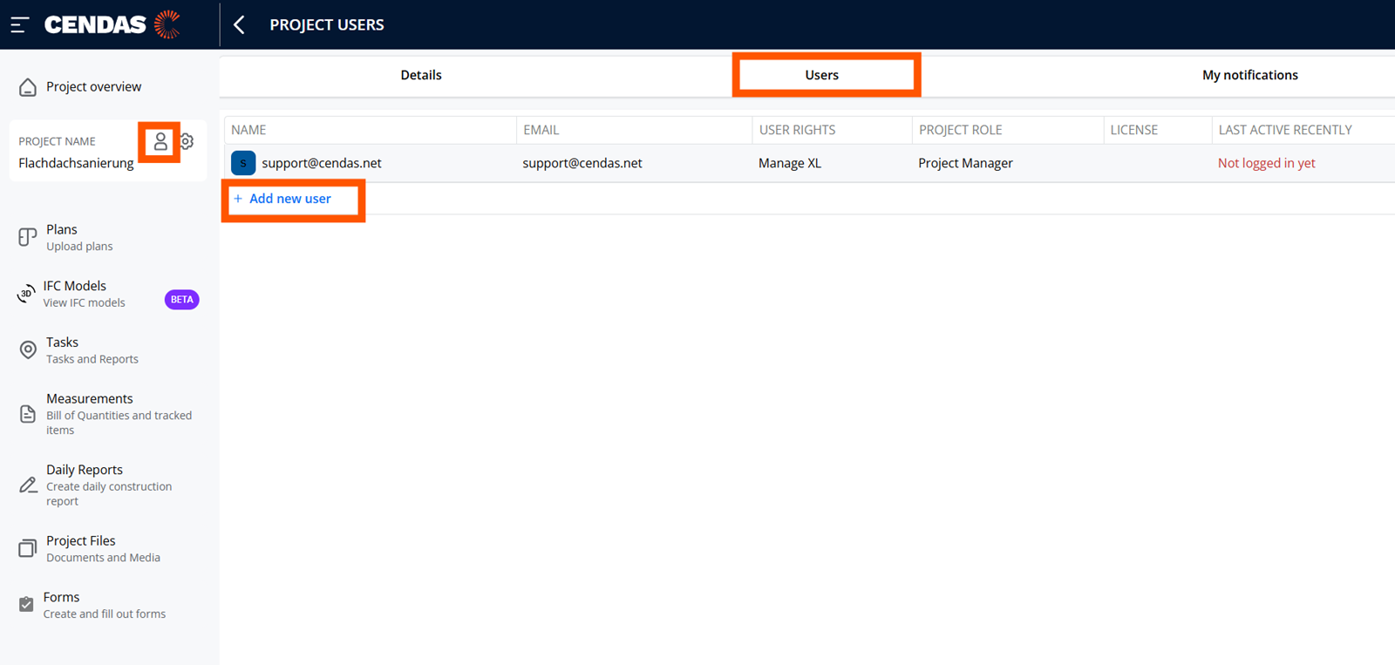The height and width of the screenshot is (665, 1395).
Task: Click the Project Manager role cell
Action: (965, 163)
